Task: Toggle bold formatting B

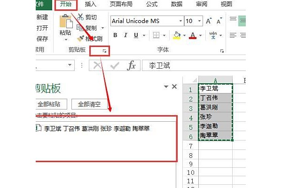Action: (x=115, y=35)
